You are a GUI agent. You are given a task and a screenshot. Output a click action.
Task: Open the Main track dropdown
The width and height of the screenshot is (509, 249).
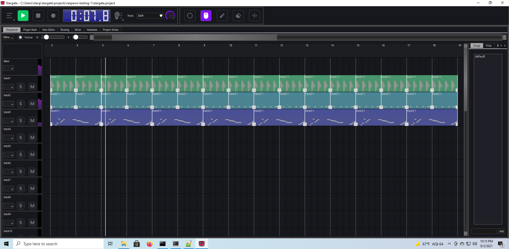(x=8, y=68)
